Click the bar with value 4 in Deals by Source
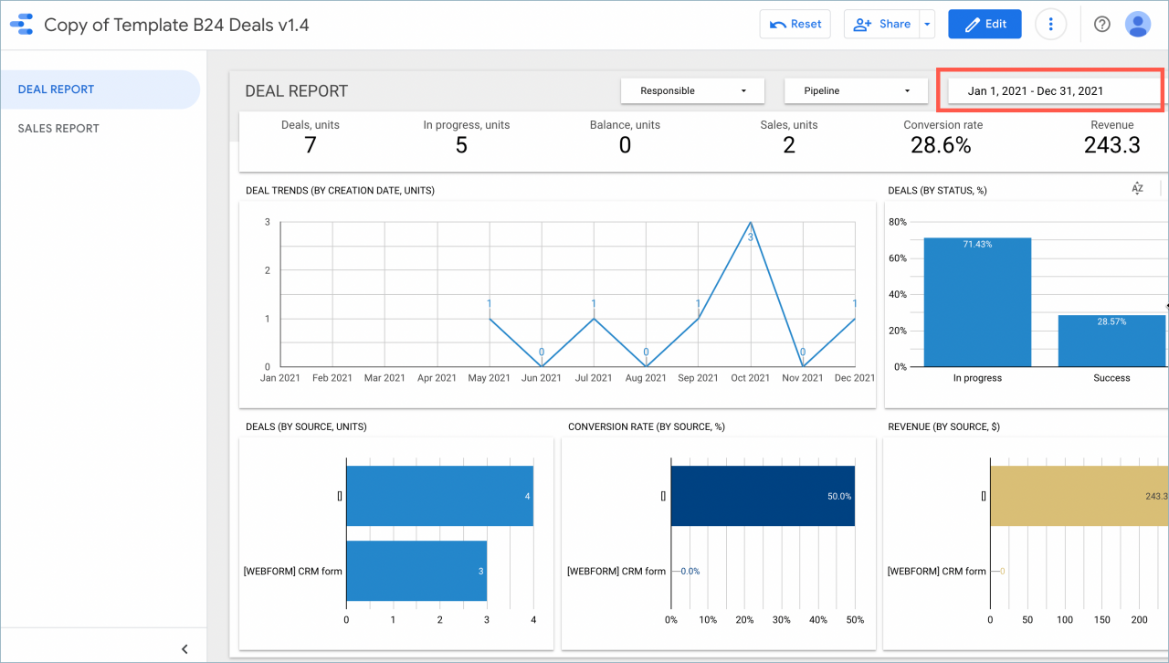The image size is (1169, 663). 439,496
